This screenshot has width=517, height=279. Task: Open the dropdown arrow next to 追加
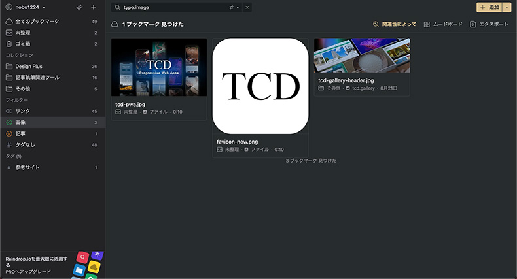point(507,7)
